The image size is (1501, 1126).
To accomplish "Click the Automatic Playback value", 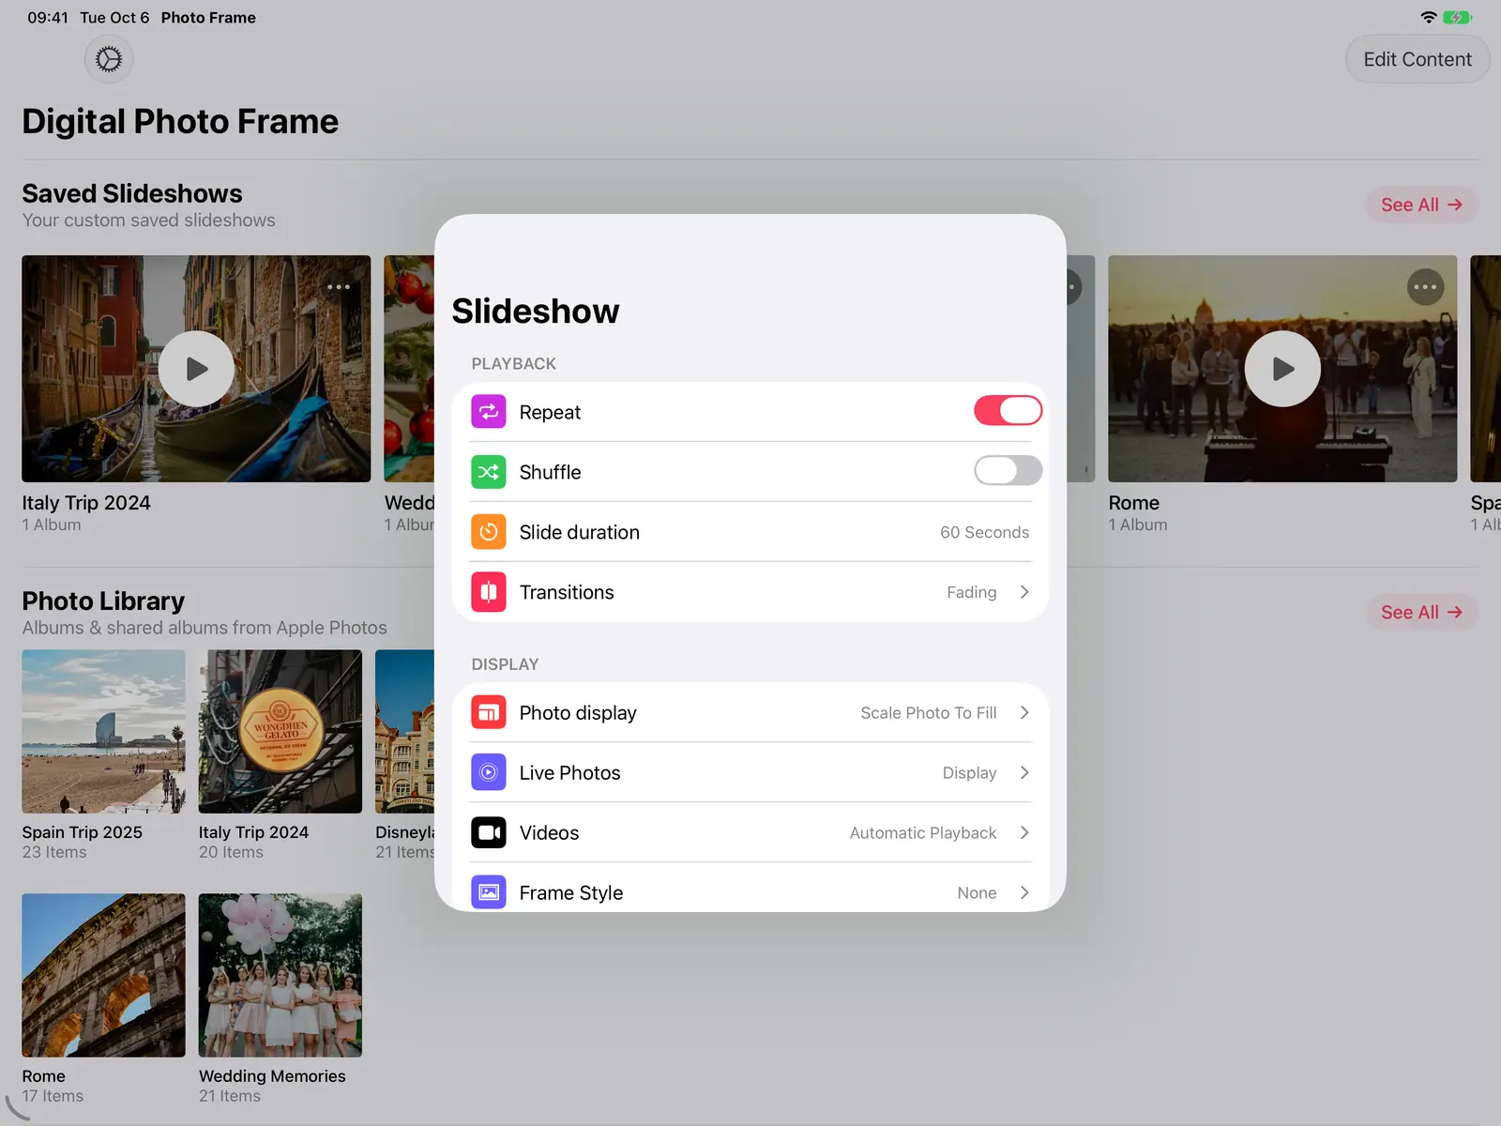I will click(x=923, y=832).
